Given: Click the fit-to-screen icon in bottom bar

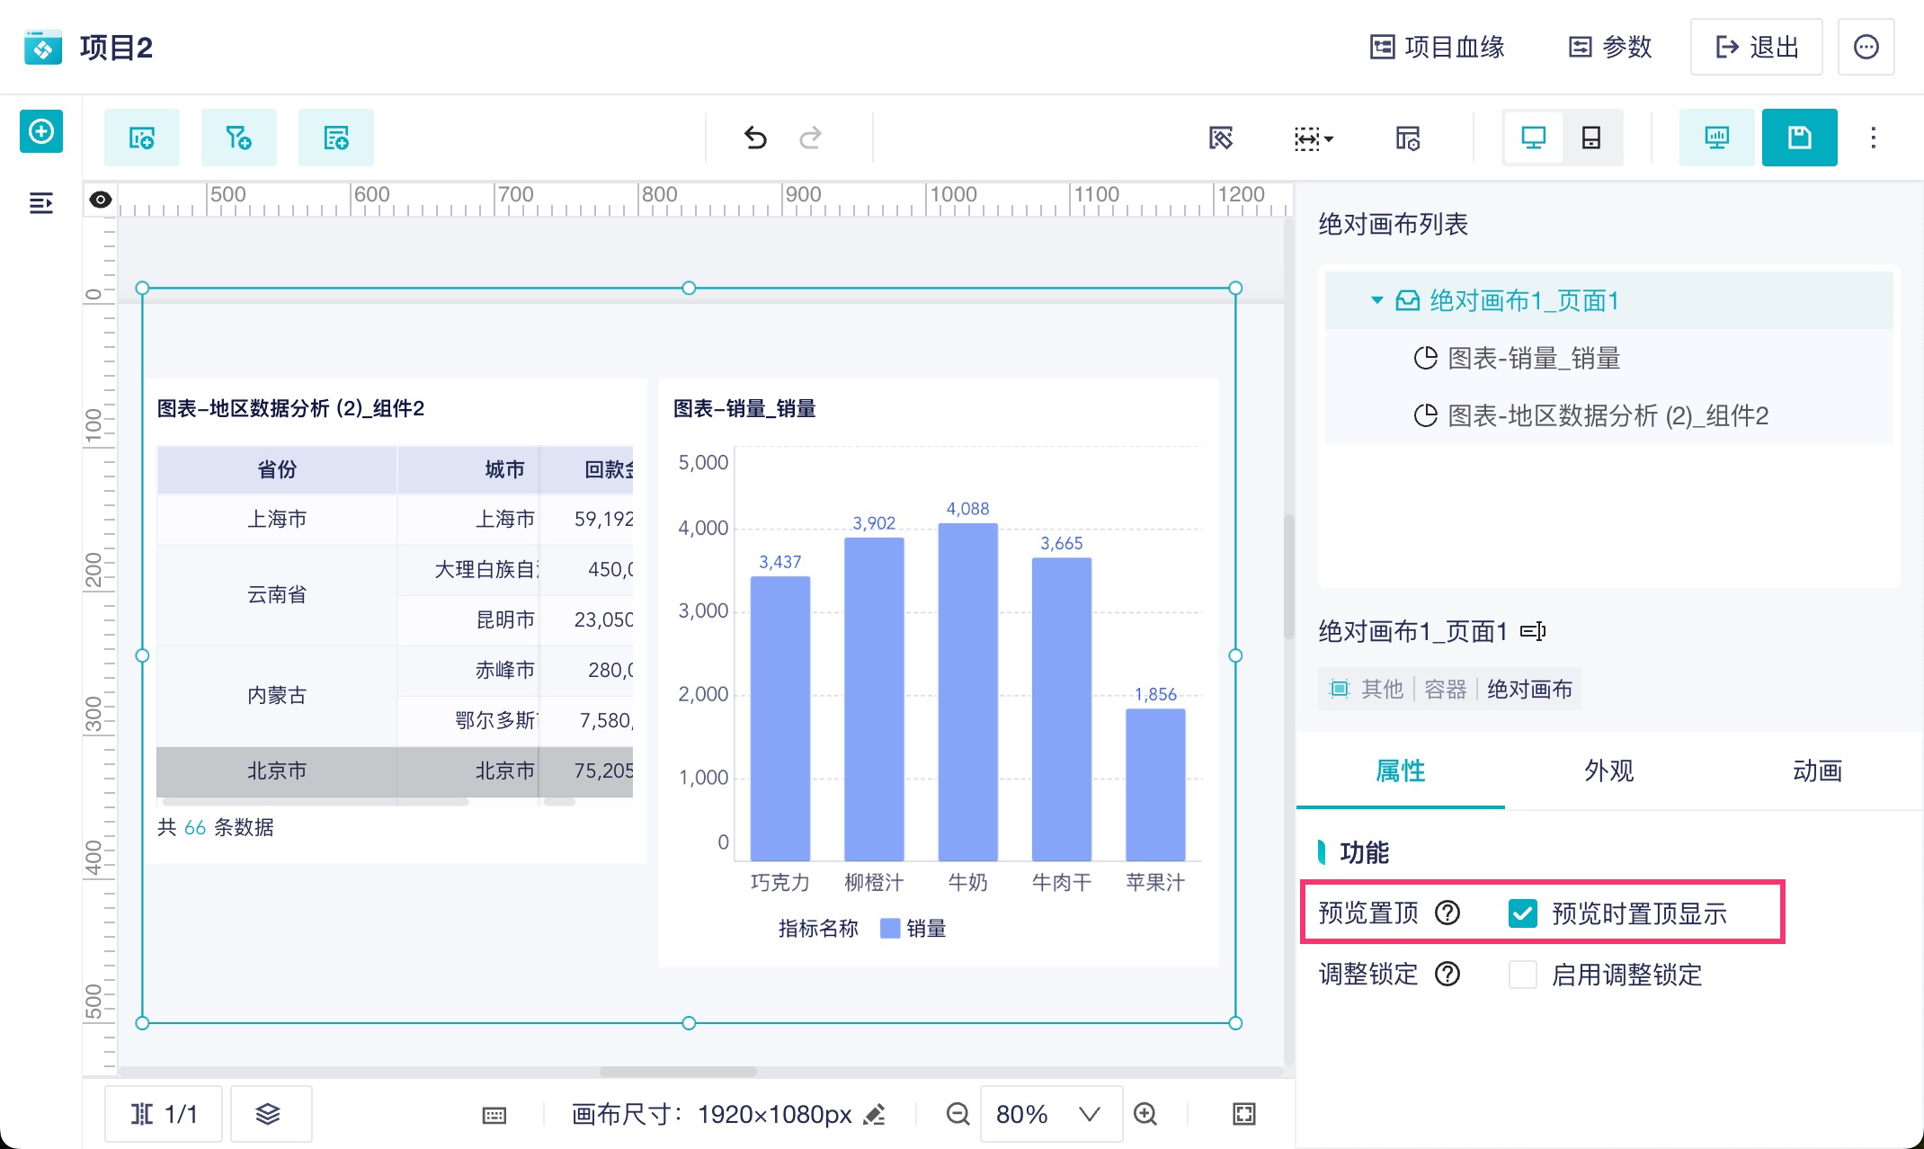Looking at the screenshot, I should pyautogui.click(x=1243, y=1114).
